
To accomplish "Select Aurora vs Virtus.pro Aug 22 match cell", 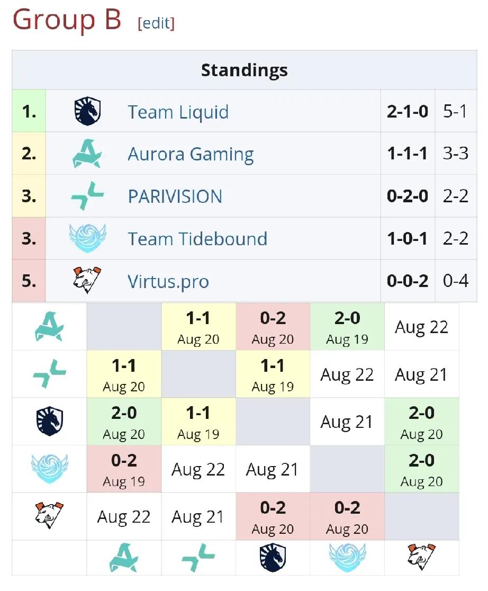I will tap(421, 327).
